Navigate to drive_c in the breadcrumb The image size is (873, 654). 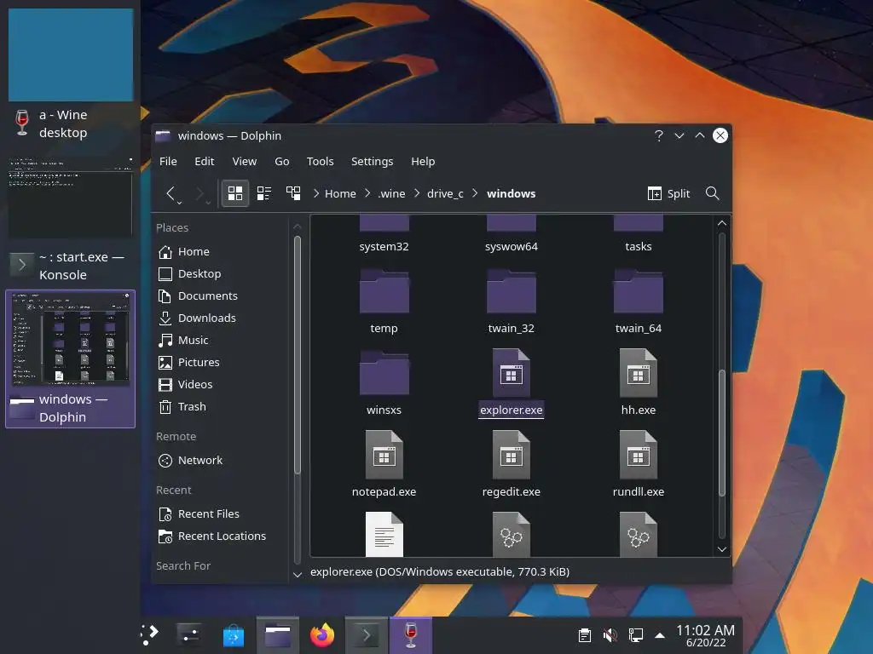(x=445, y=193)
